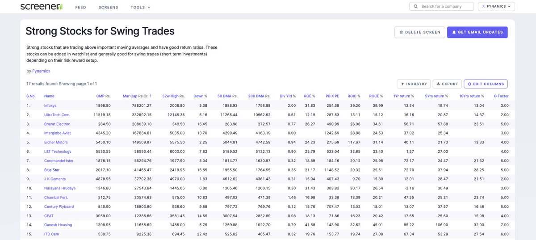Open Coromandel Inter stock page

pyautogui.click(x=59, y=160)
